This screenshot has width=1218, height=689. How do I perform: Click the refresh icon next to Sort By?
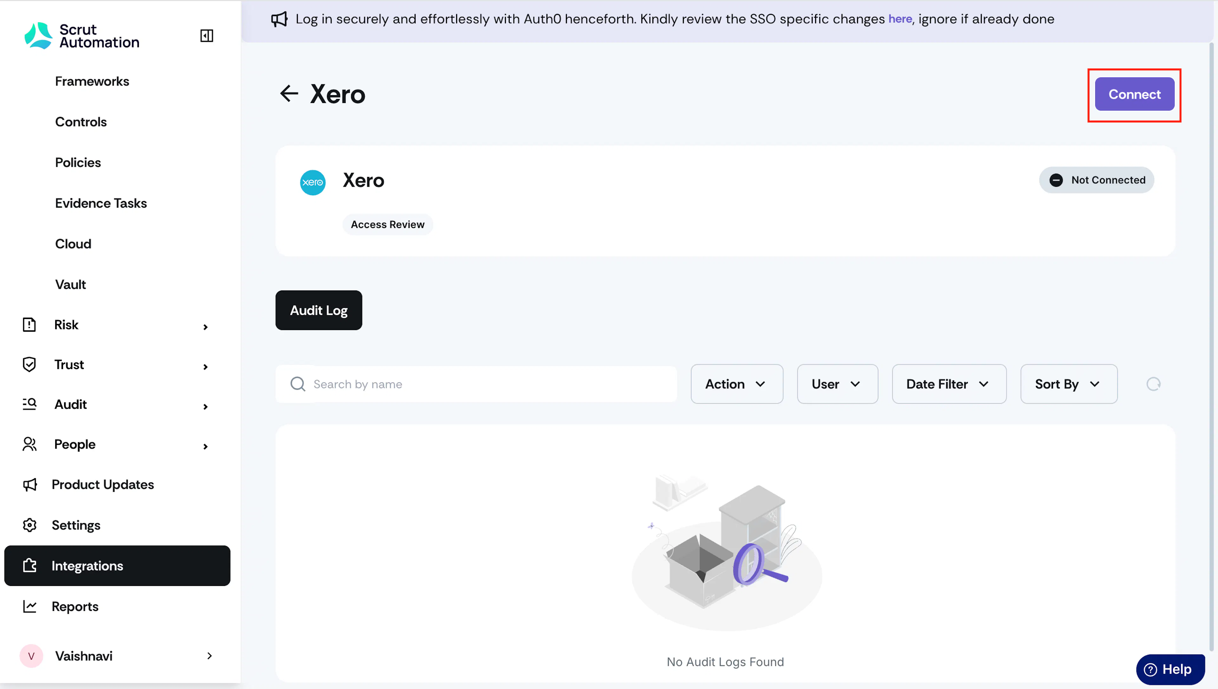coord(1153,384)
